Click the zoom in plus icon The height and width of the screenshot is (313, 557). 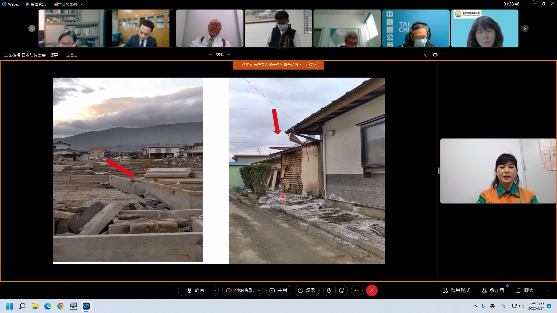click(x=229, y=55)
